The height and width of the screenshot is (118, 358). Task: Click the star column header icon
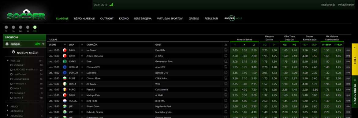click(82, 45)
